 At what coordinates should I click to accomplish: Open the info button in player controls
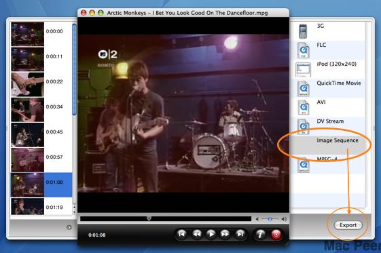coord(260,234)
